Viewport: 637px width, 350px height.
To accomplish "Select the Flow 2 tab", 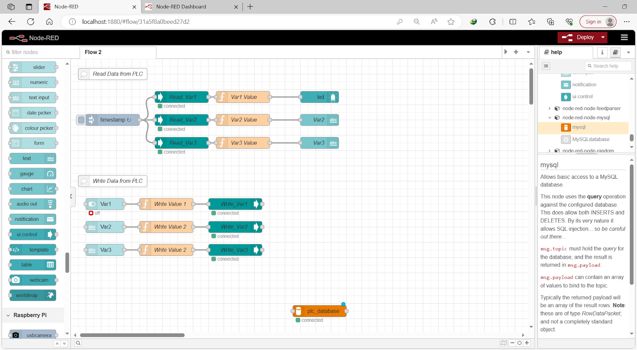I will tap(118, 52).
